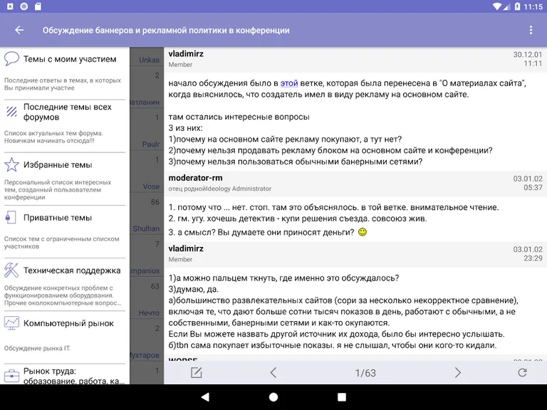Screen dimensions: 547x410
Task: Open 'Последние темы всех форумов' menu item
Action: click(x=65, y=126)
